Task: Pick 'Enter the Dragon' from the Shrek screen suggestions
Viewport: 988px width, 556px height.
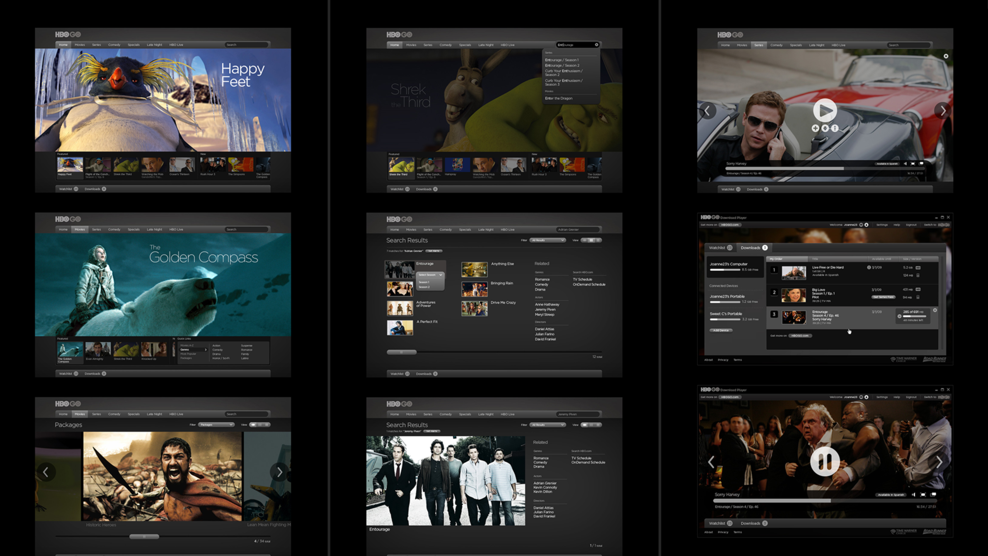Action: point(559,98)
